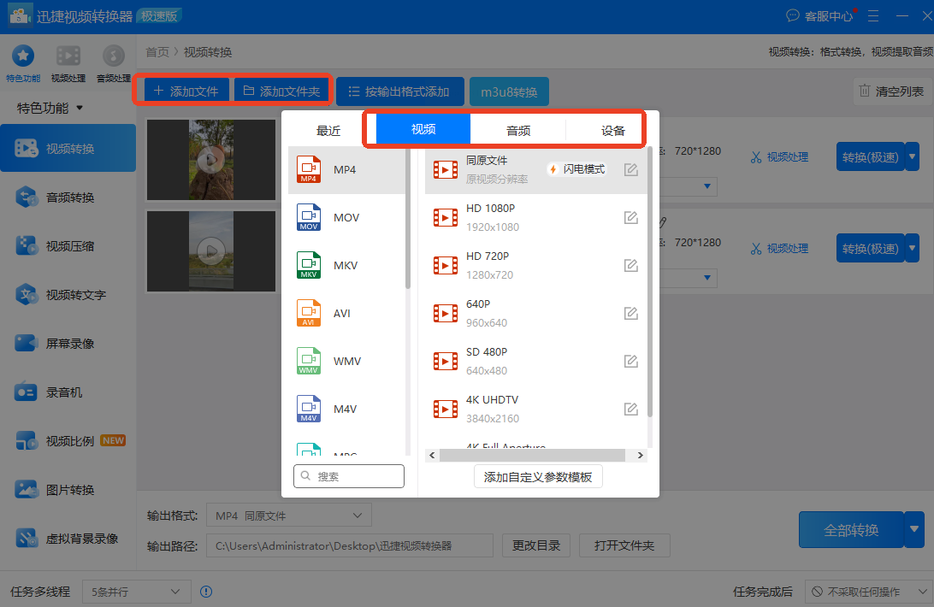Image resolution: width=934 pixels, height=607 pixels.
Task: Edit the HD 720P preset parameters
Action: pos(631,265)
